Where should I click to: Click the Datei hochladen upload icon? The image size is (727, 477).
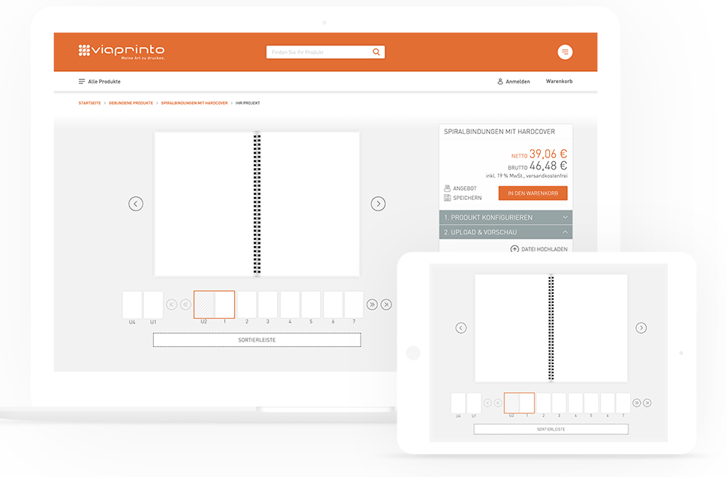(x=515, y=249)
